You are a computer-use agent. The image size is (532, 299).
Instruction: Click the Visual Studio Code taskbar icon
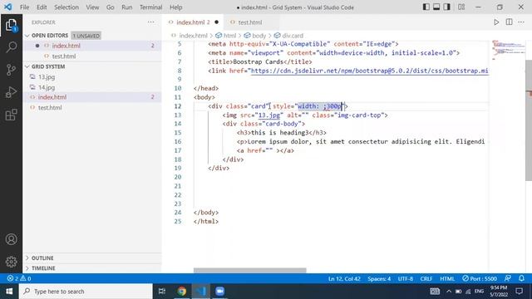pyautogui.click(x=201, y=292)
